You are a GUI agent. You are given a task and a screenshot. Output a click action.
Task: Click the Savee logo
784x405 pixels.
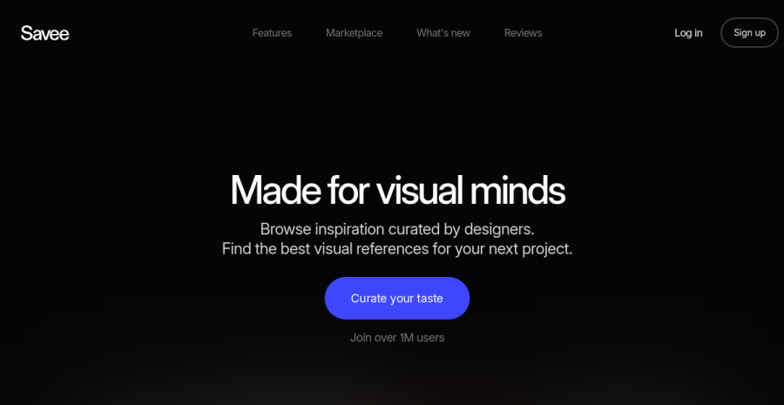(45, 33)
